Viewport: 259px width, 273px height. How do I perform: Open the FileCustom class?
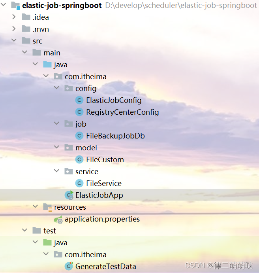point(105,160)
